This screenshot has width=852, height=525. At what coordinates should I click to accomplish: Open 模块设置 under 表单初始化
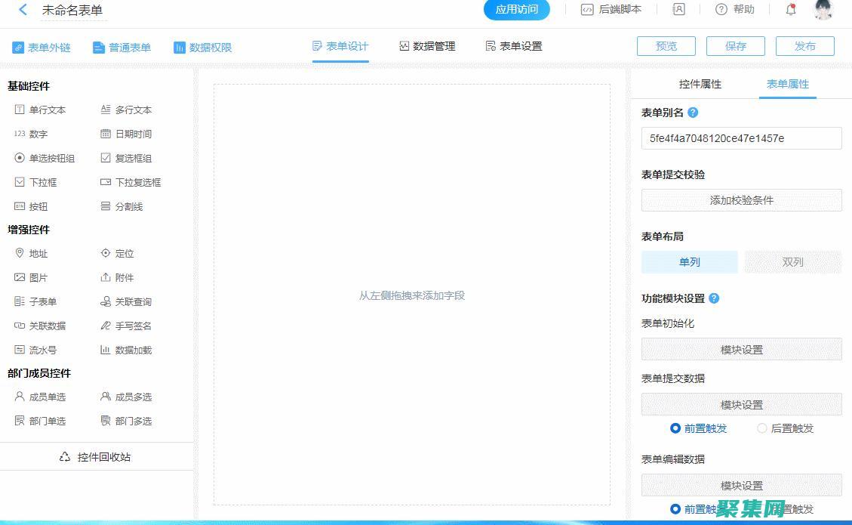(740, 348)
